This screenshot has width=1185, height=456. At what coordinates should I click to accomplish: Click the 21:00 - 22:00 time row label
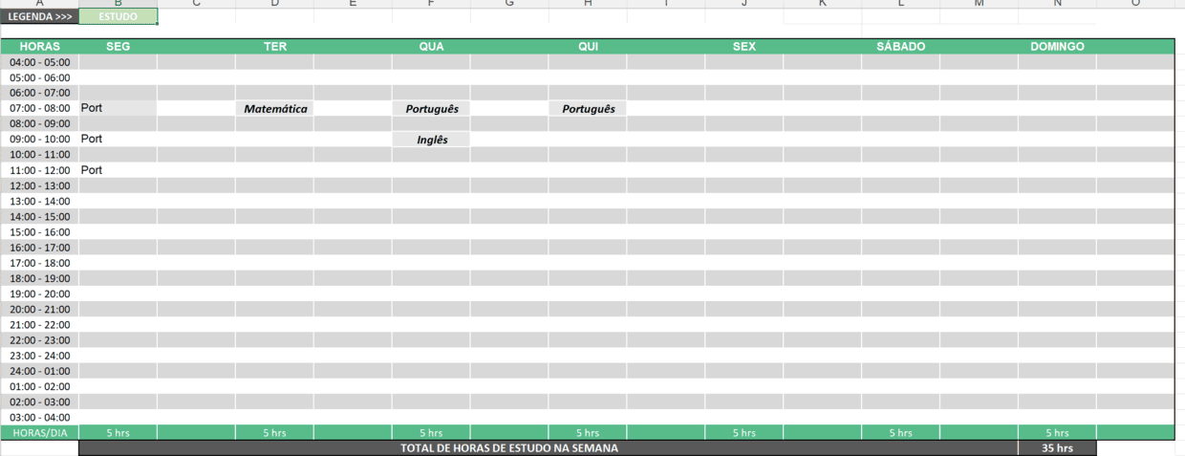coord(40,324)
